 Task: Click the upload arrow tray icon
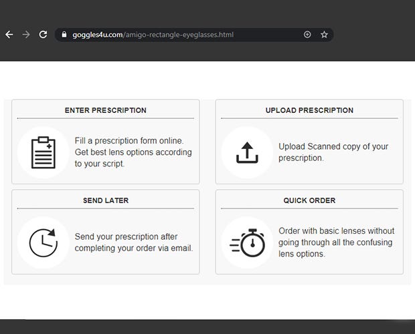tap(246, 152)
